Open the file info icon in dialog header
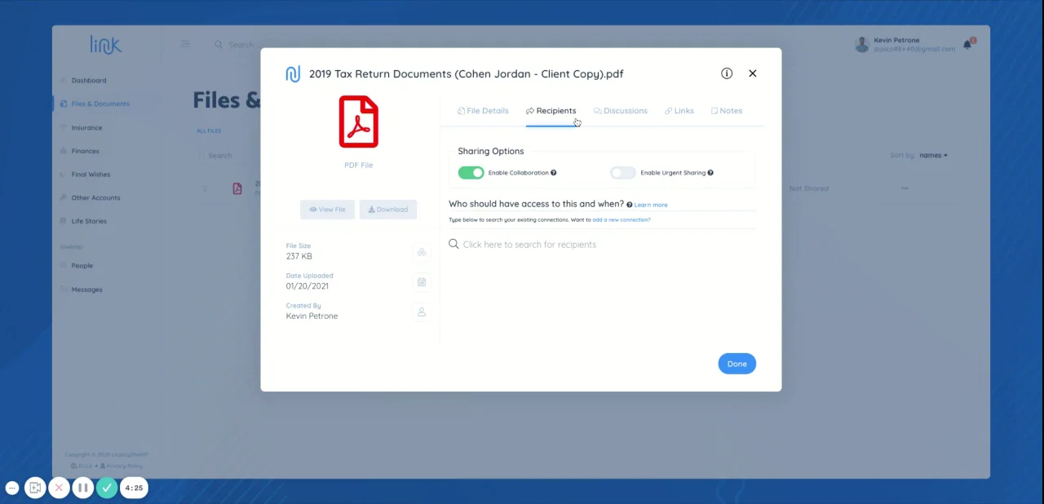 coord(727,73)
